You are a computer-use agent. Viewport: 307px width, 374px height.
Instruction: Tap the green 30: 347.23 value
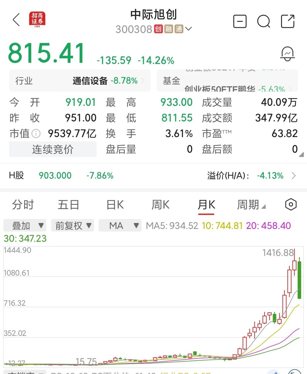coord(25,239)
